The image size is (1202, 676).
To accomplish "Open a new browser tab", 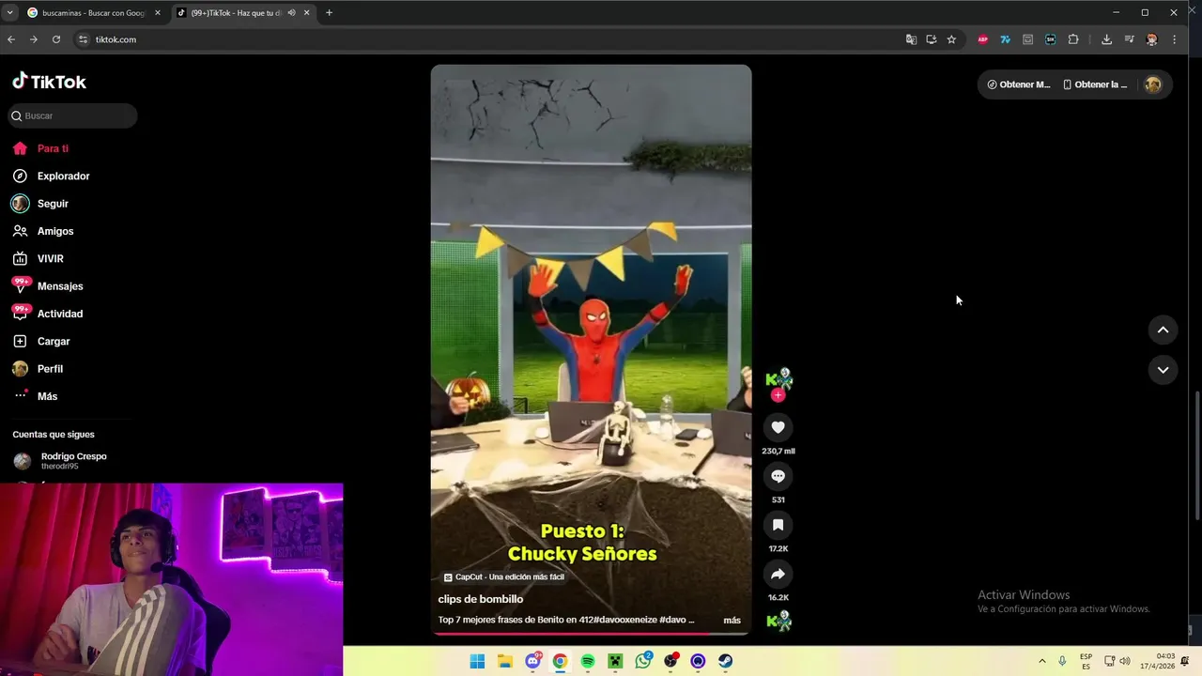I will pyautogui.click(x=329, y=13).
